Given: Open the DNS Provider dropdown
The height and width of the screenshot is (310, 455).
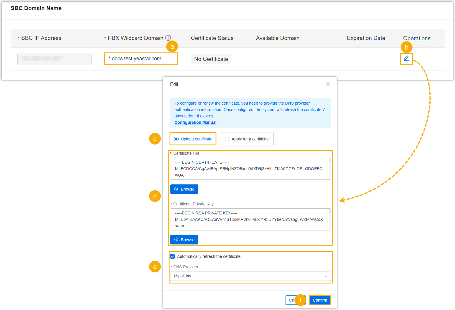Looking at the screenshot, I should [x=250, y=276].
